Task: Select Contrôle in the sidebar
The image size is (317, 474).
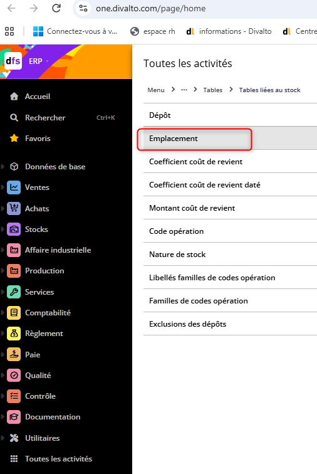Action: (40, 396)
